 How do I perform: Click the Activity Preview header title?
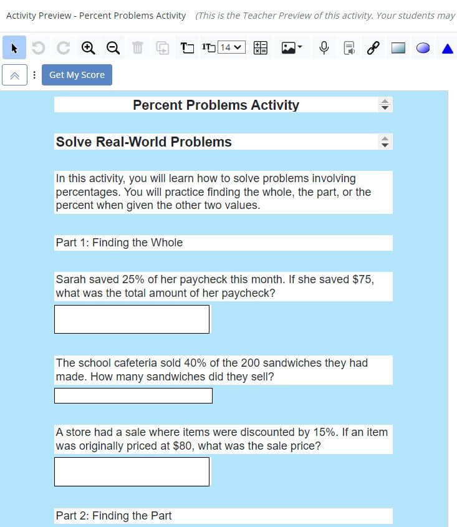96,16
